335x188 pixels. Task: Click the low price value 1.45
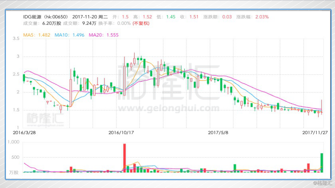tap(171, 17)
